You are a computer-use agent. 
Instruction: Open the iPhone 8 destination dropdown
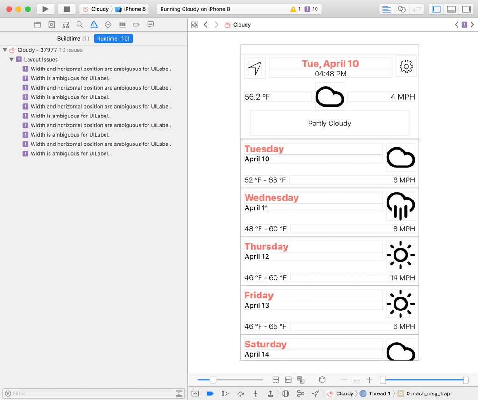tap(131, 9)
